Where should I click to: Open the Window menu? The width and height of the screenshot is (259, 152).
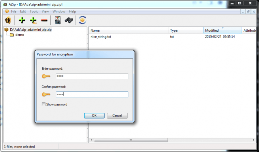(x=59, y=11)
